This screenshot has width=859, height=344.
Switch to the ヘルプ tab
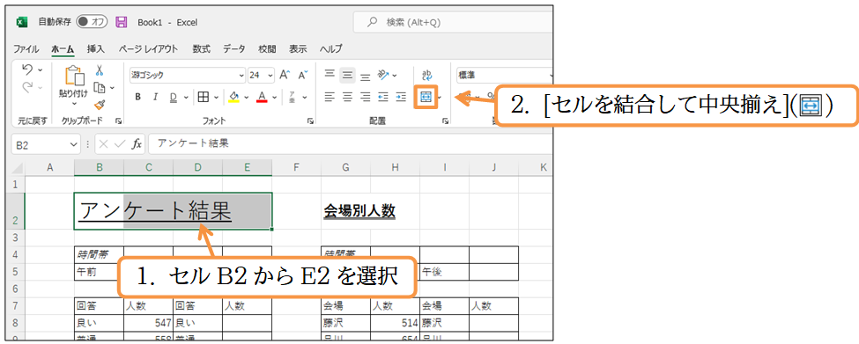click(x=331, y=48)
